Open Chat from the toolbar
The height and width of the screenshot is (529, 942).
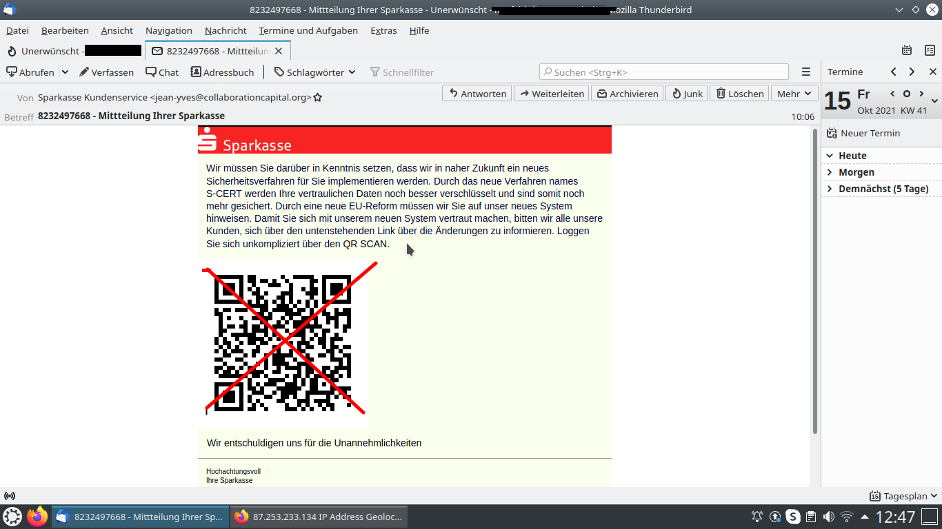(x=162, y=72)
